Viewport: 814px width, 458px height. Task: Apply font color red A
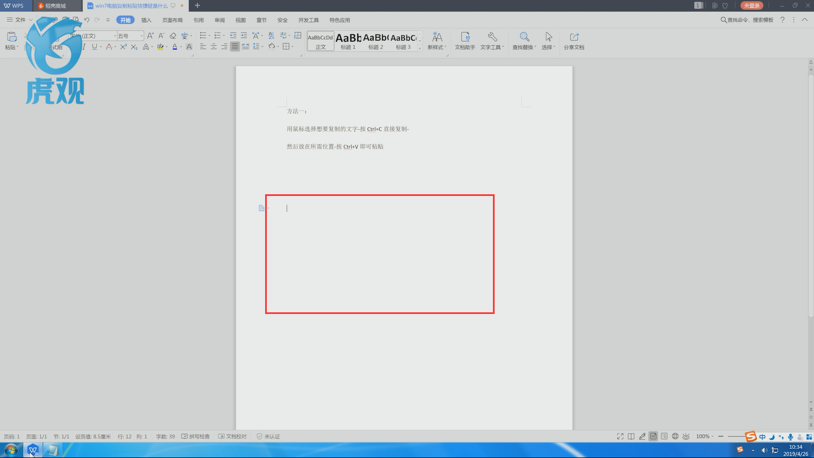175,47
